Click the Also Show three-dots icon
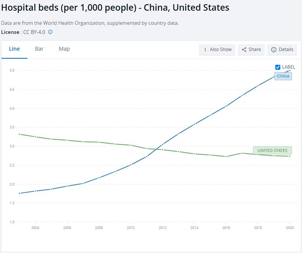Image resolution: width=302 pixels, height=253 pixels. coord(206,50)
